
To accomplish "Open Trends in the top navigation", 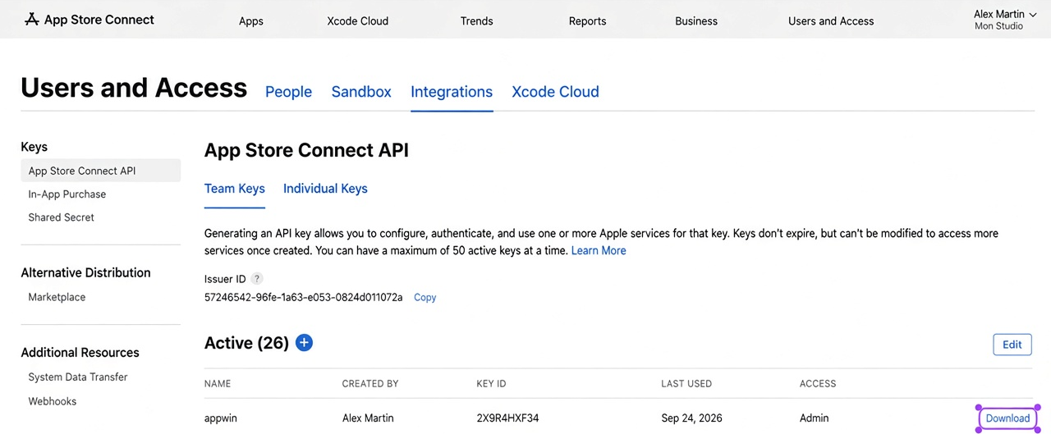I will (x=477, y=21).
